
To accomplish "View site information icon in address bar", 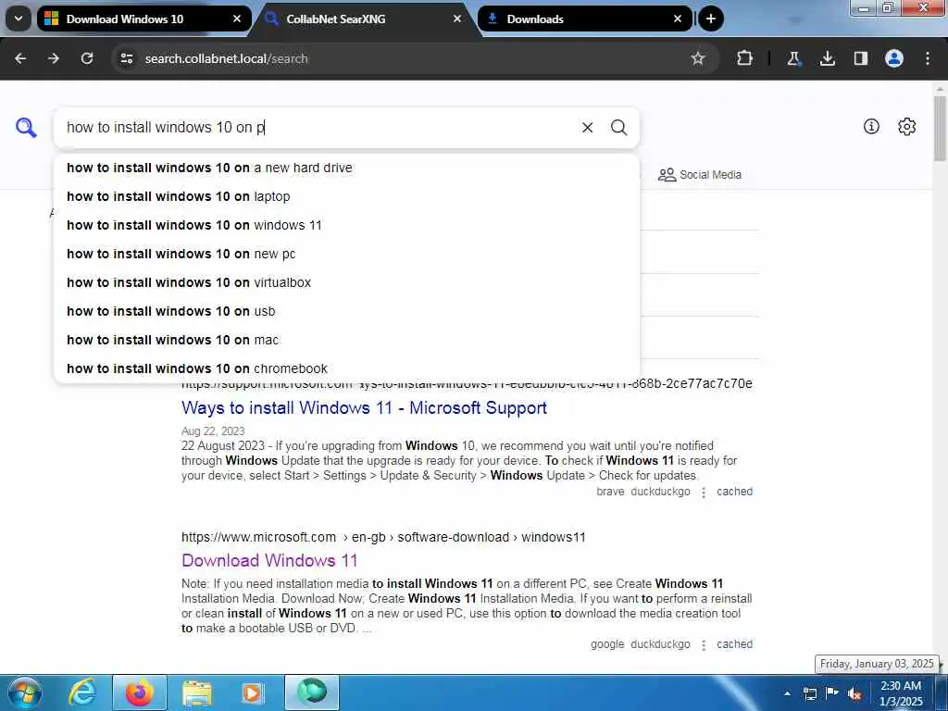I will tap(126, 58).
